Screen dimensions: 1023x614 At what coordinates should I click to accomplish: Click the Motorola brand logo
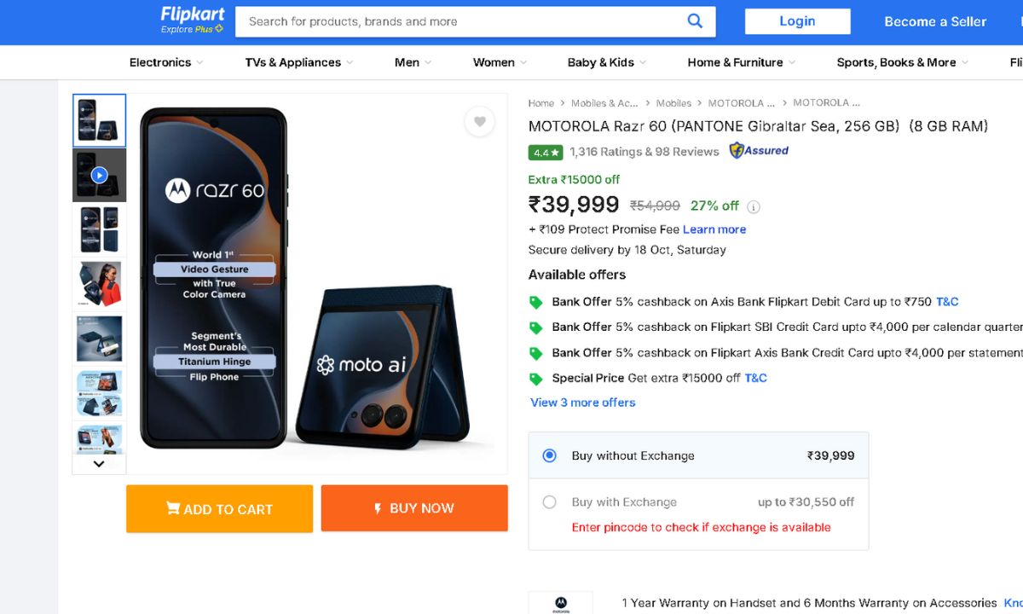pos(560,603)
